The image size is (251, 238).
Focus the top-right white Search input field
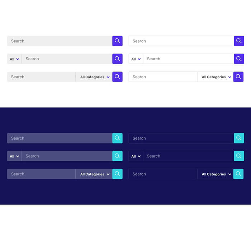[181, 41]
